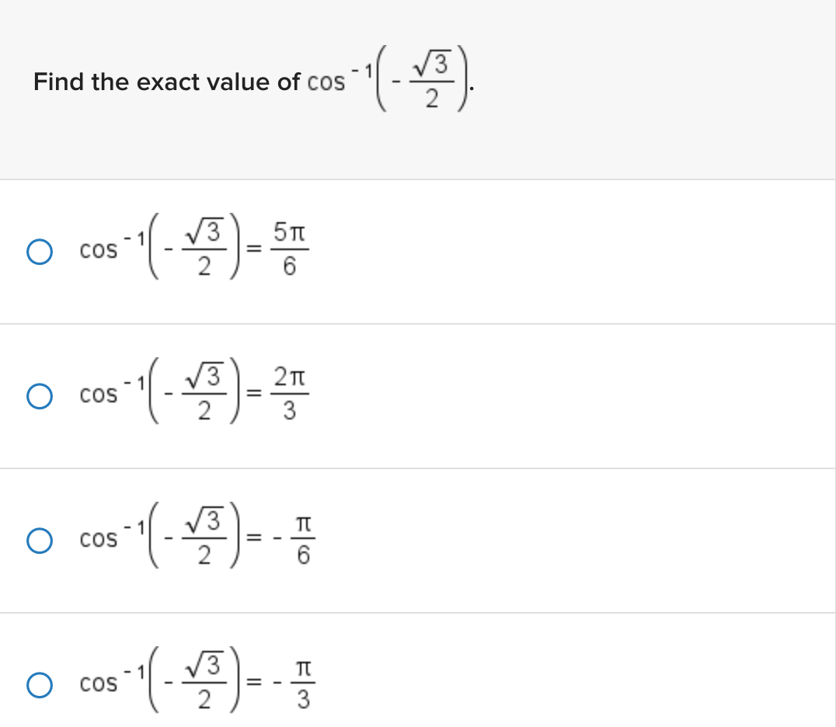Click the √3/2 fraction in the question
This screenshot has height=727, width=836.
tap(434, 78)
